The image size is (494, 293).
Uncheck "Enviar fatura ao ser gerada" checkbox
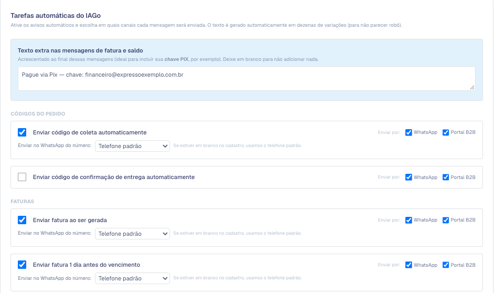pos(22,220)
